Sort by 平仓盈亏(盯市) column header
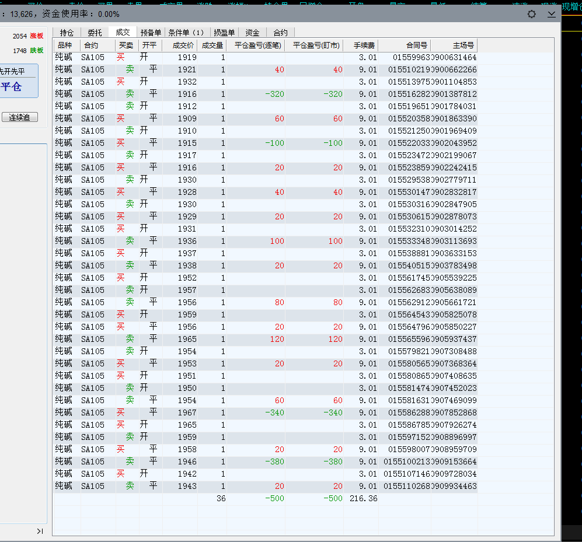Image resolution: width=582 pixels, height=542 pixels. [x=315, y=46]
